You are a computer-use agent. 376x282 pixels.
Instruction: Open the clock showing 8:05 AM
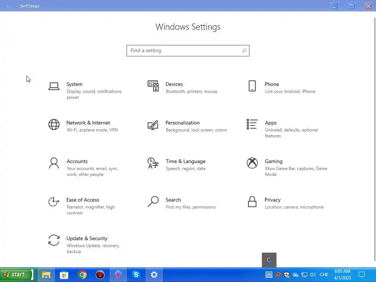coord(343,275)
